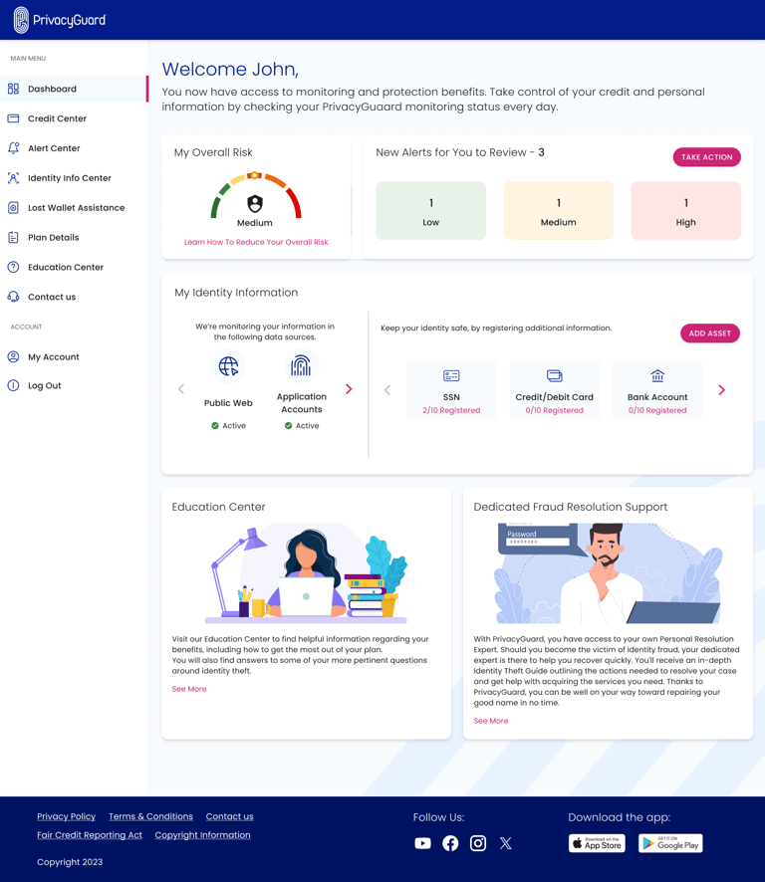
Task: Open Dashboard menu item
Action: click(74, 89)
